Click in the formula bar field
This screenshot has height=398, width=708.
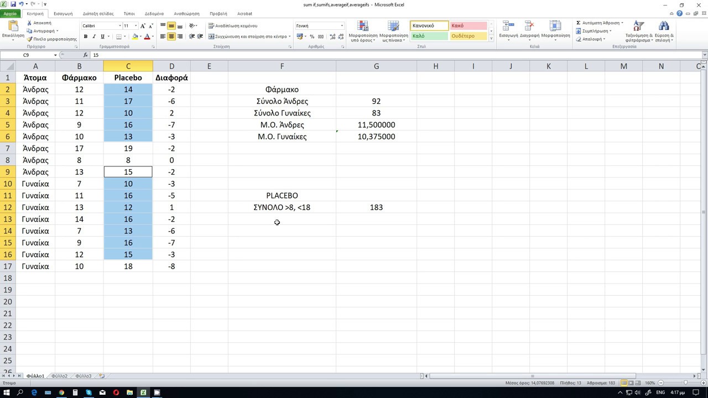(396, 55)
